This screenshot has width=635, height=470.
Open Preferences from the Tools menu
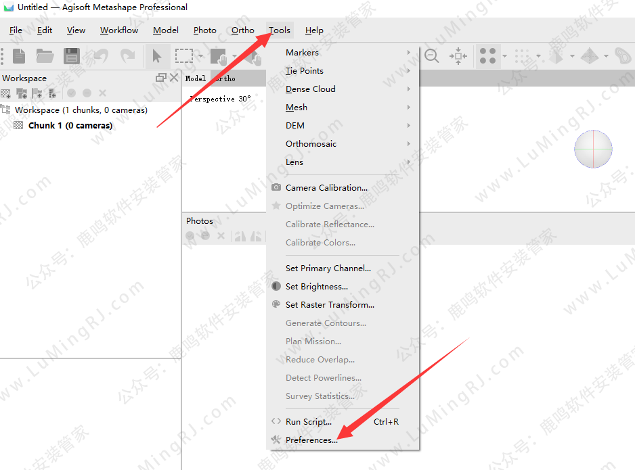311,440
